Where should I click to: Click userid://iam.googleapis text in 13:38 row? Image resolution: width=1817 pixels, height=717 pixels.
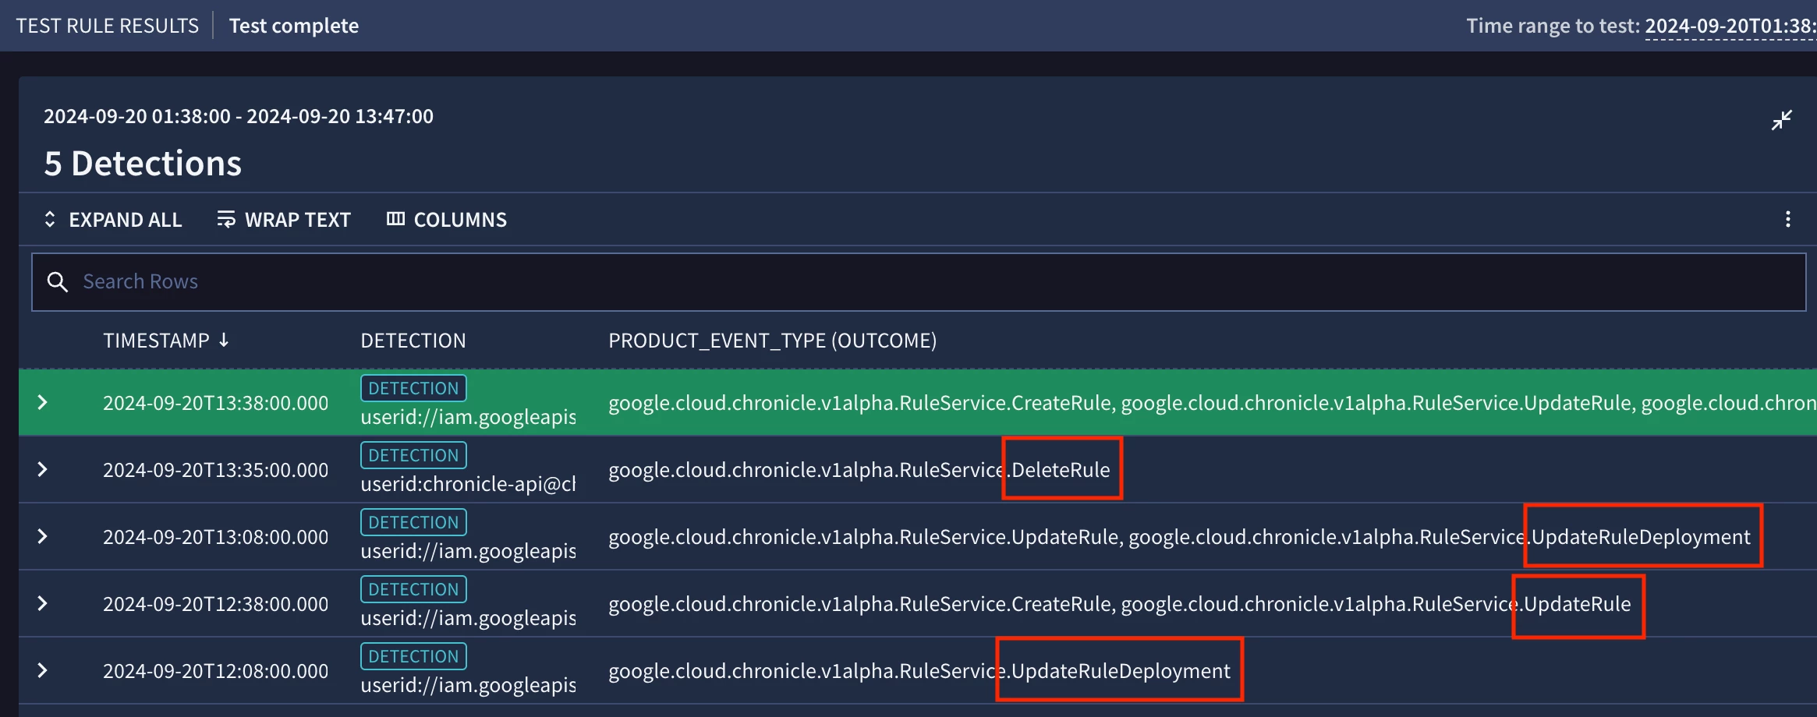pos(468,417)
